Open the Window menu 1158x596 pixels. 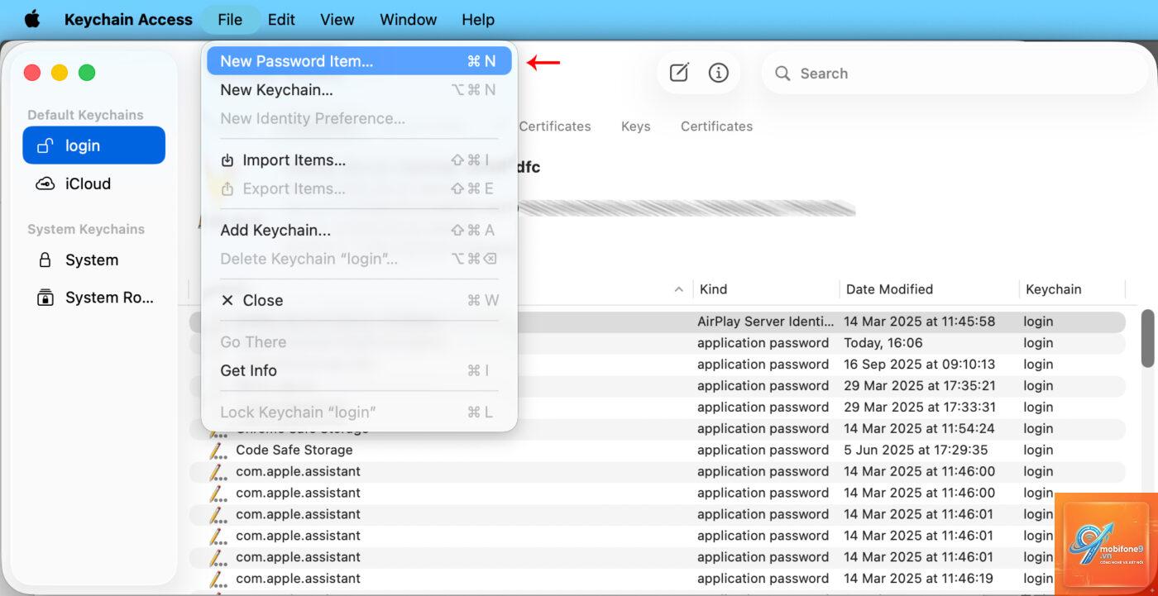pos(408,19)
